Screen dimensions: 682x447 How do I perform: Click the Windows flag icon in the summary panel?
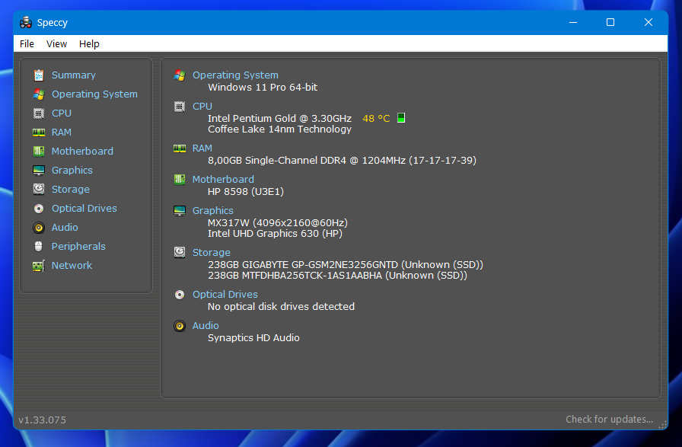click(180, 75)
